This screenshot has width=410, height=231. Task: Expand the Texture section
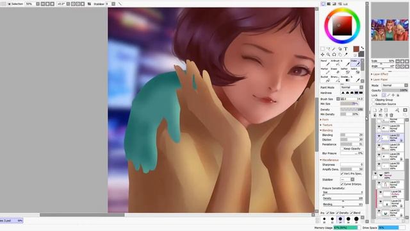[x=326, y=125]
